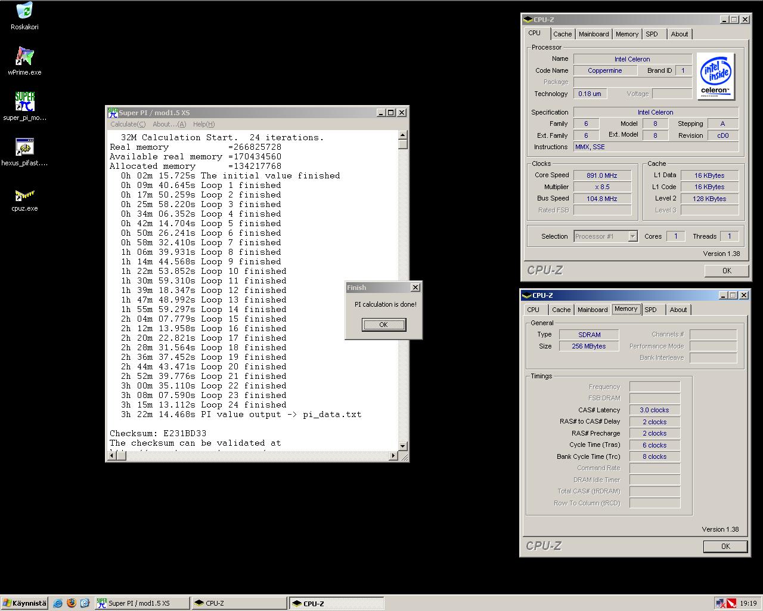Image resolution: width=763 pixels, height=611 pixels.
Task: Click the memory Size value 256 MBytes
Action: (x=589, y=346)
